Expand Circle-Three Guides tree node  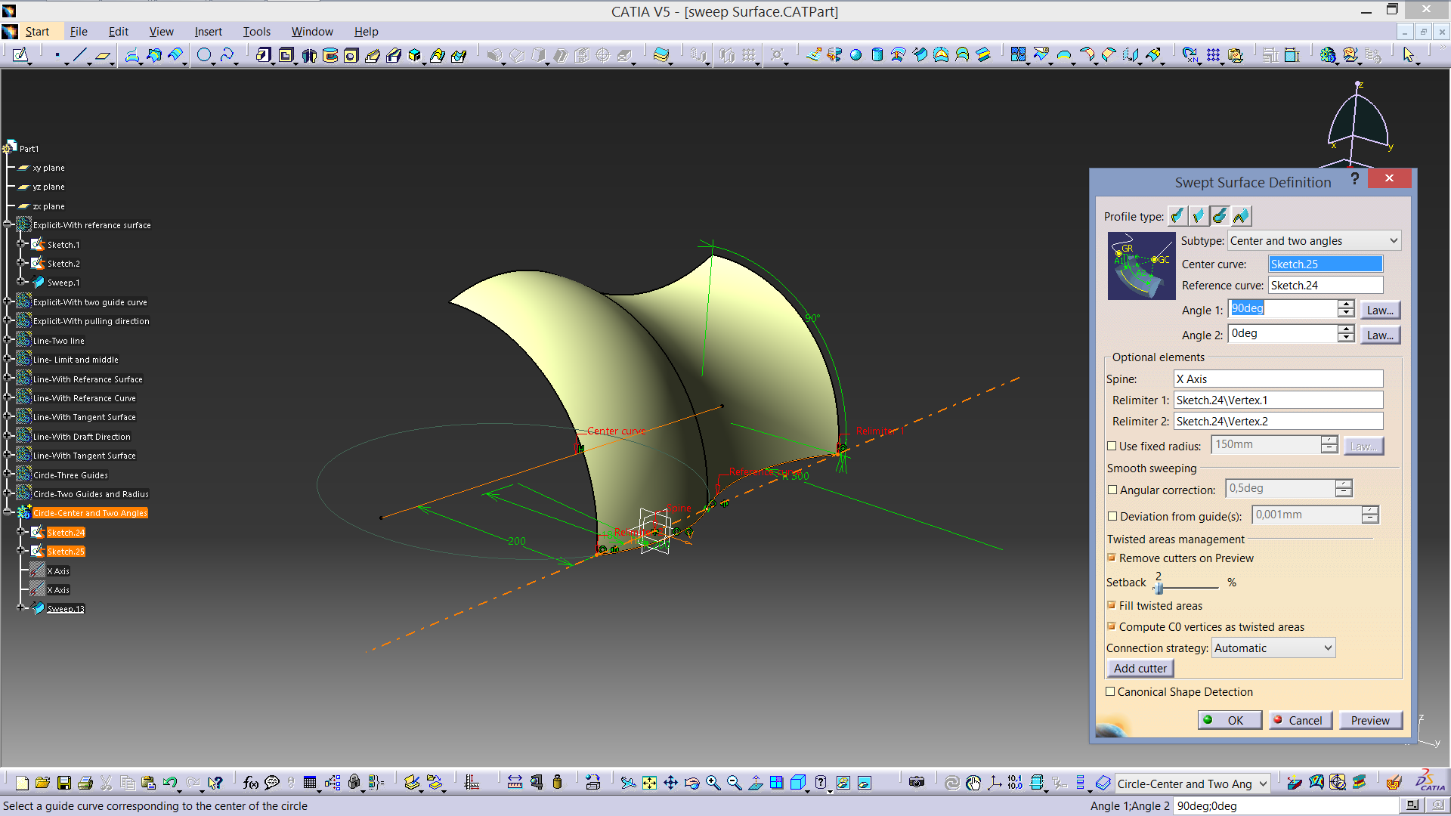tap(8, 474)
